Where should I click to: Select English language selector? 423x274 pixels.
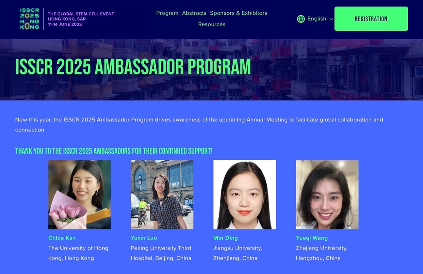315,19
